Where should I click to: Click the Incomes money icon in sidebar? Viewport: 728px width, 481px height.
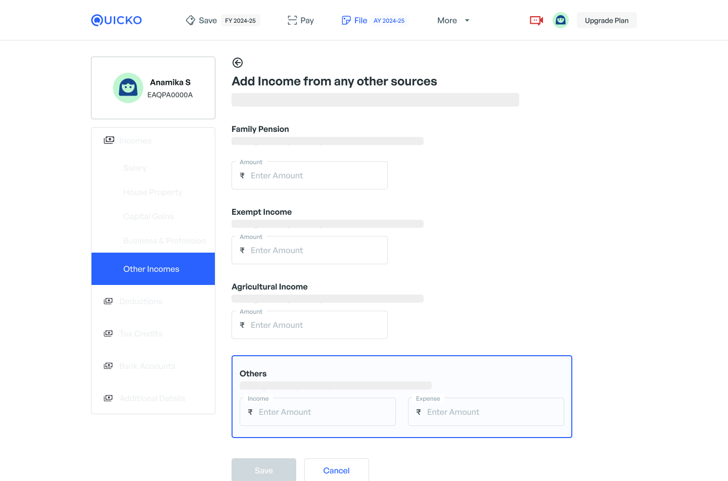click(x=109, y=140)
